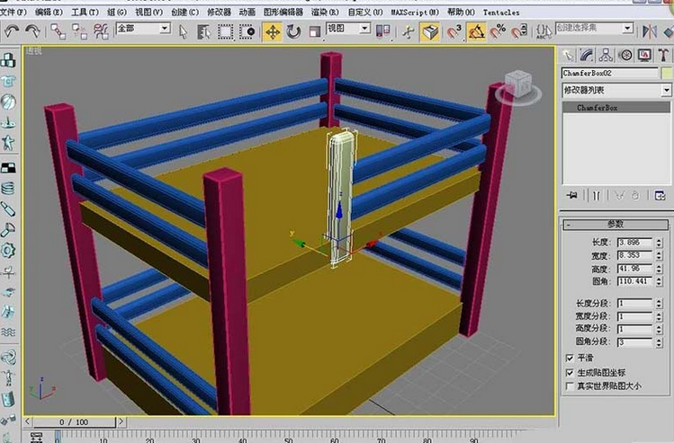Open the Motion command panel tab
This screenshot has width=674, height=443.
pos(626,55)
